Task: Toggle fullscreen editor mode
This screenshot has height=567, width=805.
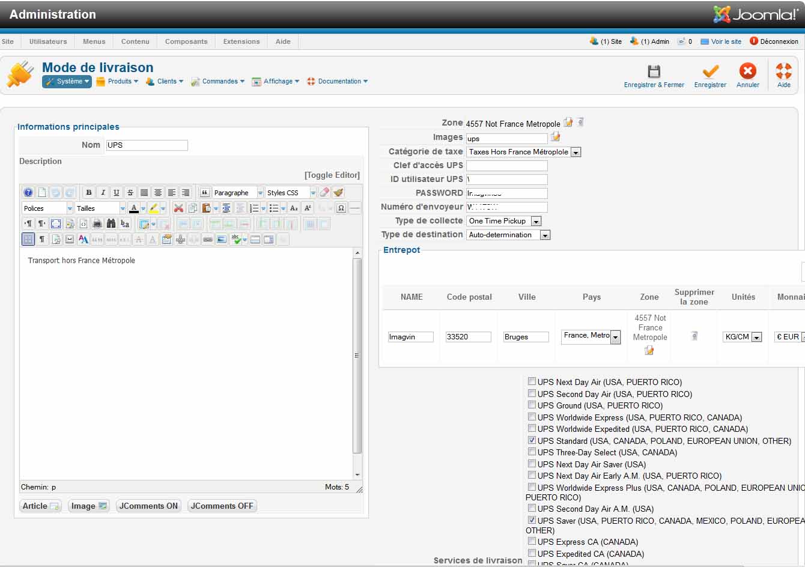Action: tap(56, 224)
